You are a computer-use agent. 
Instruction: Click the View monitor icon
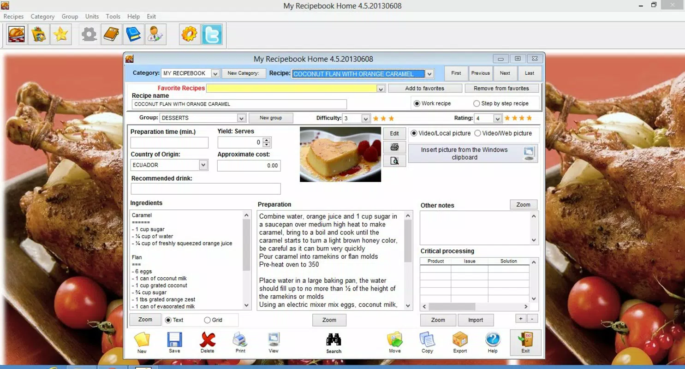pyautogui.click(x=274, y=343)
